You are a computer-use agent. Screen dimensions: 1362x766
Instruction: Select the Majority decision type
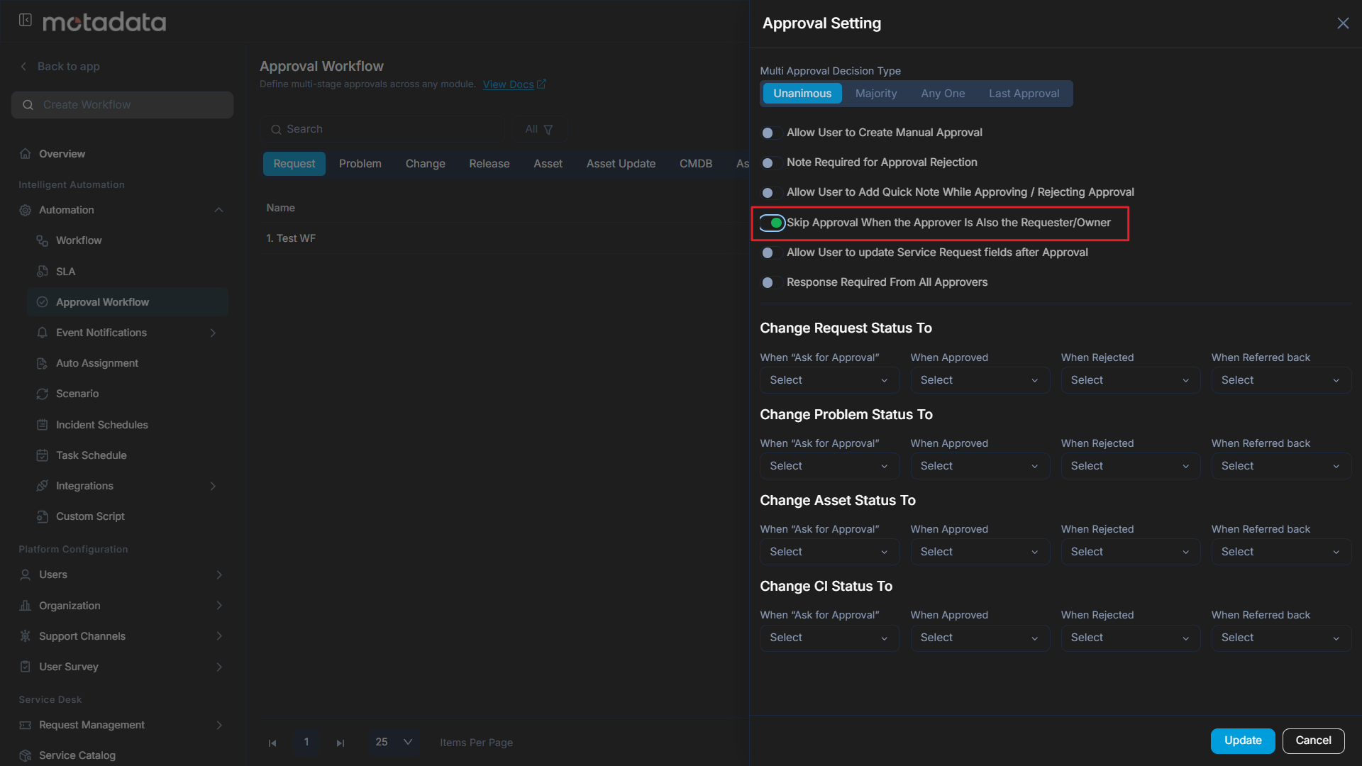pos(876,94)
